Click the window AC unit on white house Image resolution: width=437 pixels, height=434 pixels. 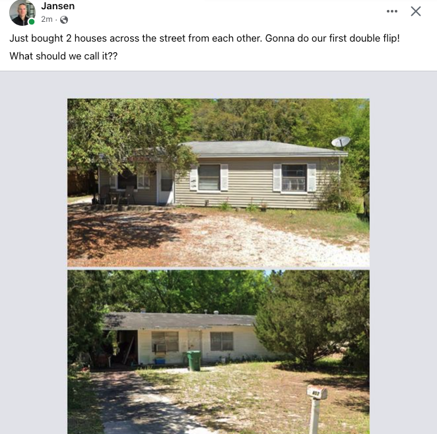pyautogui.click(x=160, y=348)
